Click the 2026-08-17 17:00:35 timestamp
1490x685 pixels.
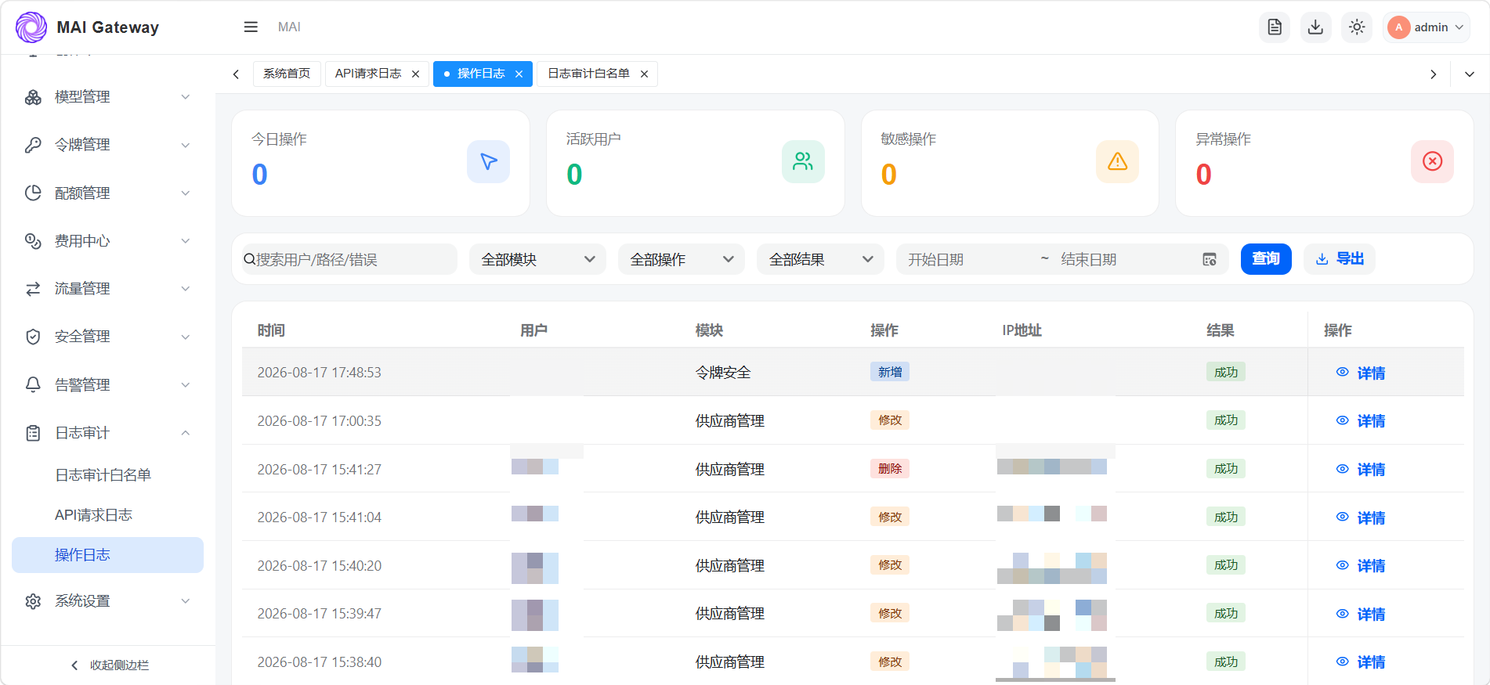pos(320,421)
